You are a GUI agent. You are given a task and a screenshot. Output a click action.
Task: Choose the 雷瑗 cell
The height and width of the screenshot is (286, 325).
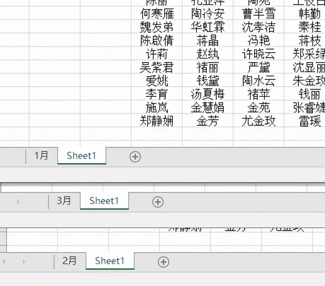click(x=305, y=121)
